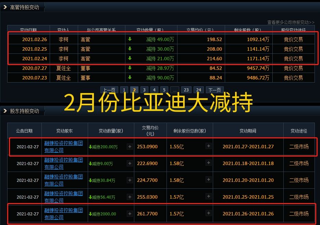Click average price 214.60

click(214, 59)
